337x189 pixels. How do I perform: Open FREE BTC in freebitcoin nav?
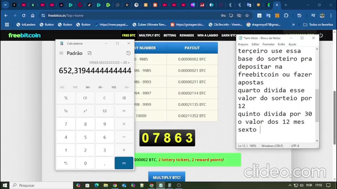point(129,35)
